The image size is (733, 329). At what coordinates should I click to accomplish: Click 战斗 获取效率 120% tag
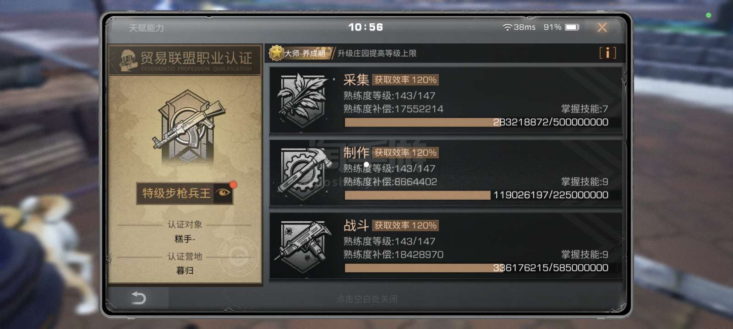pyautogui.click(x=405, y=225)
